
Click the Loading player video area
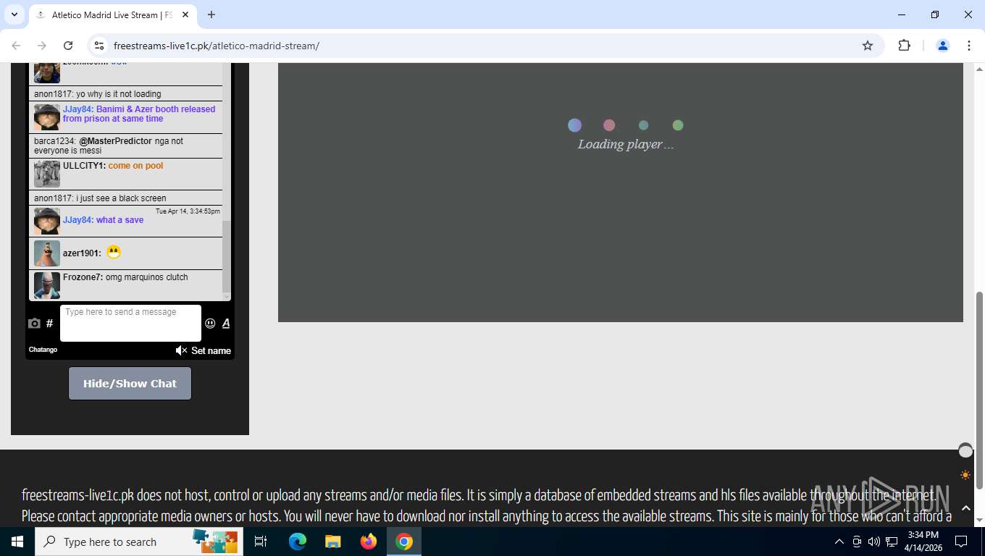[621, 192]
